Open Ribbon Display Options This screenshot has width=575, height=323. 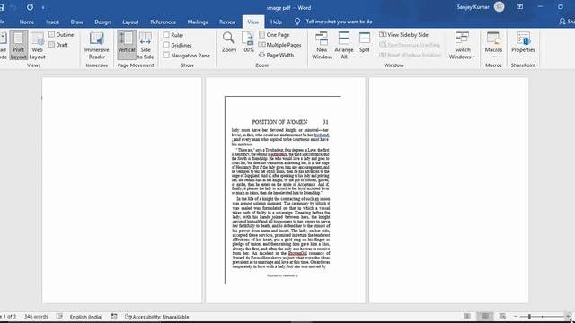point(519,7)
